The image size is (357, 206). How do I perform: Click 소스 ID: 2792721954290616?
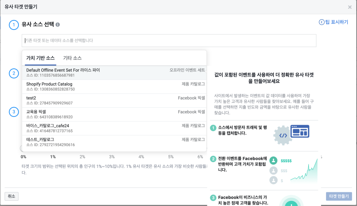(x=50, y=145)
